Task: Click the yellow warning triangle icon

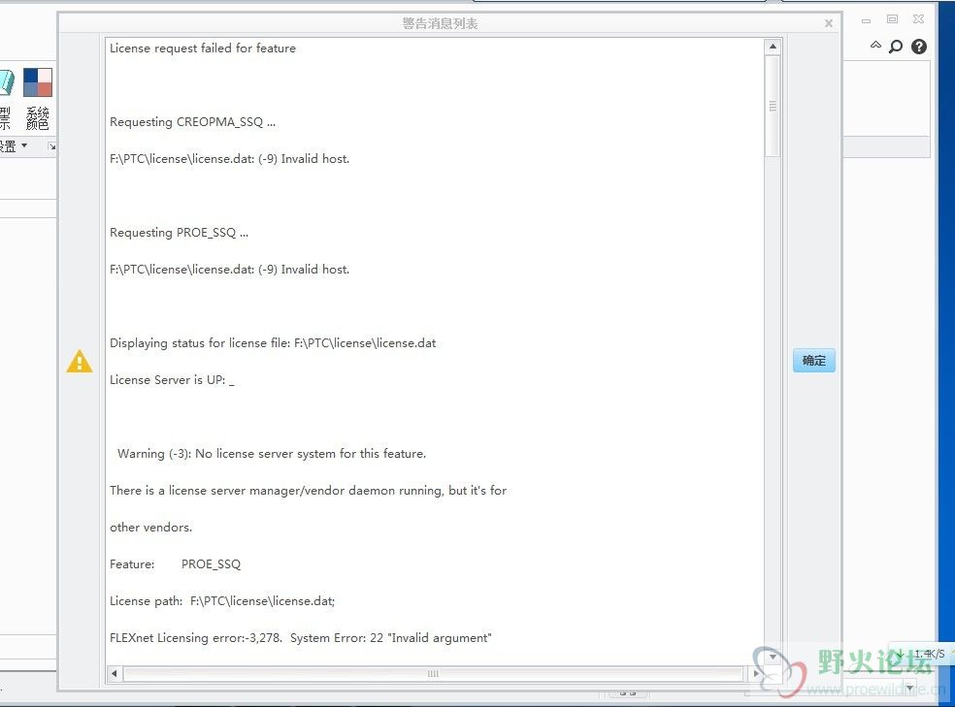Action: (x=80, y=362)
